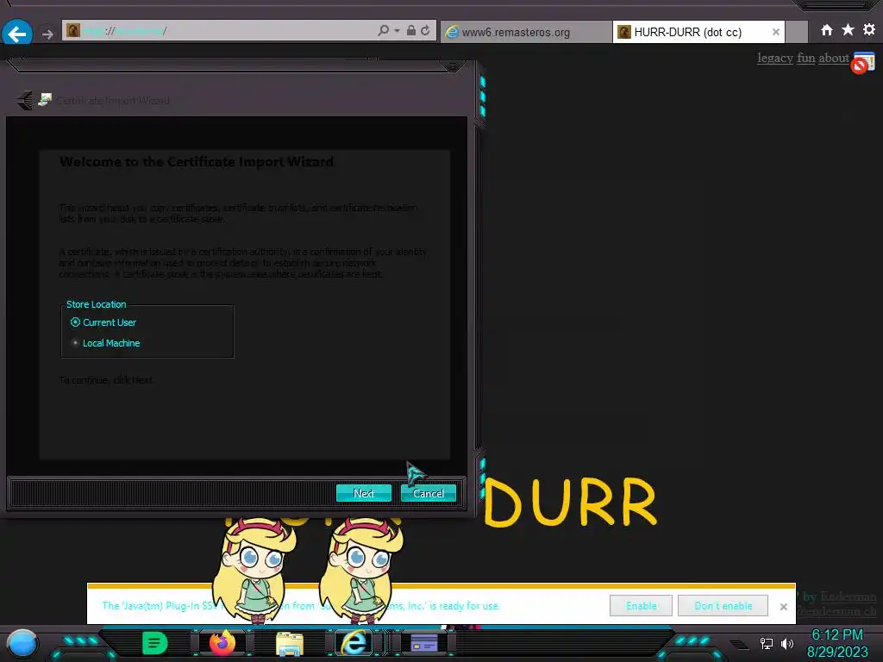Open the 'about' link on the page

(834, 58)
